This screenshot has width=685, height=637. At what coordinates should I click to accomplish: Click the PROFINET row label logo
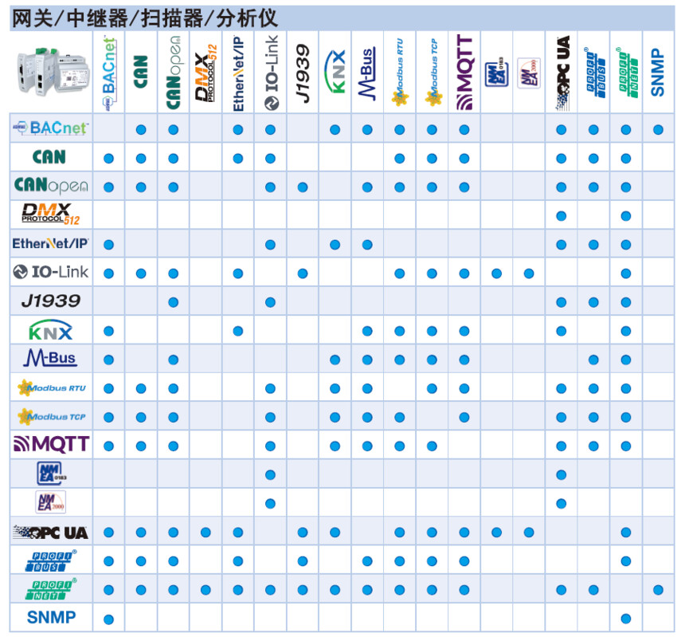tap(51, 589)
